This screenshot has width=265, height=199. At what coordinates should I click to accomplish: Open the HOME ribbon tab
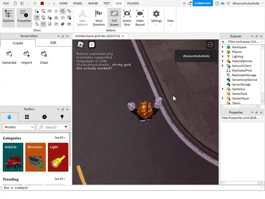pyautogui.click(x=63, y=3)
